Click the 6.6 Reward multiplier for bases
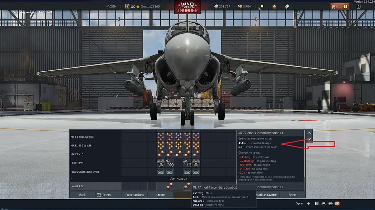The width and height of the screenshot is (375, 210). 258,147
